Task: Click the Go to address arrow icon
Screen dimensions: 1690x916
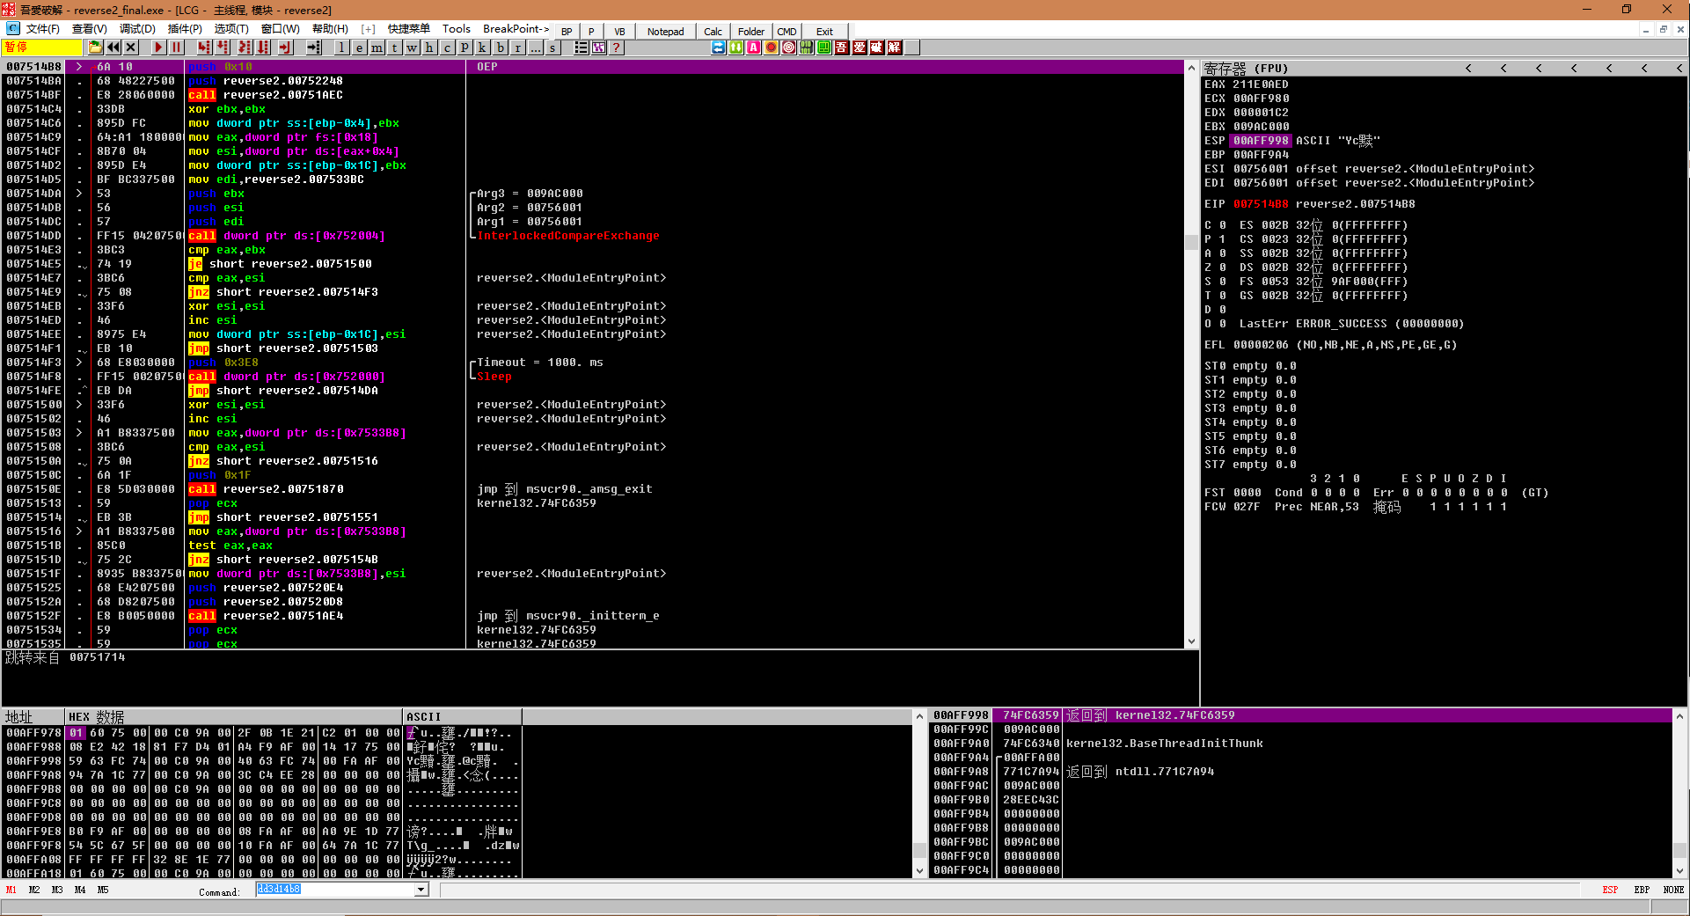Action: pyautogui.click(x=312, y=48)
